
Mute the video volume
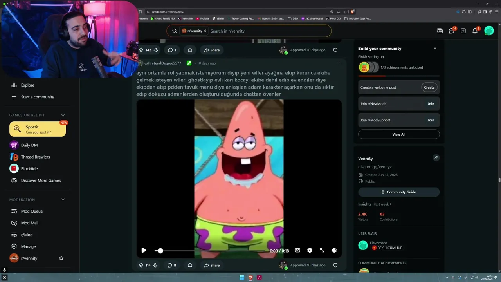tap(334, 251)
